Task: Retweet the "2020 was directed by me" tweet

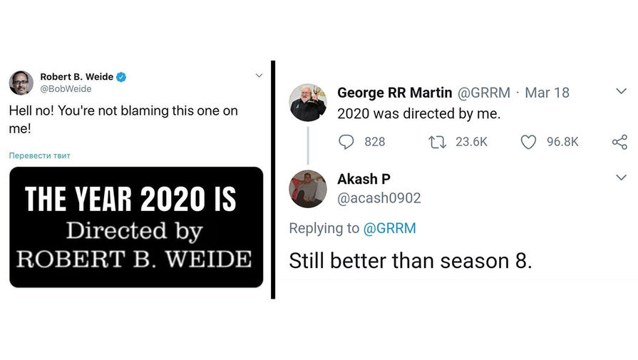Action: (436, 142)
